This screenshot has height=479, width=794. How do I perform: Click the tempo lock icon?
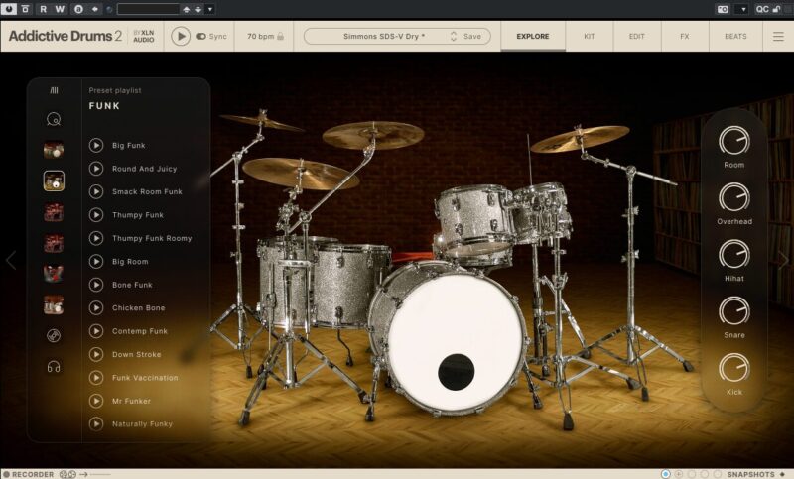pos(280,36)
